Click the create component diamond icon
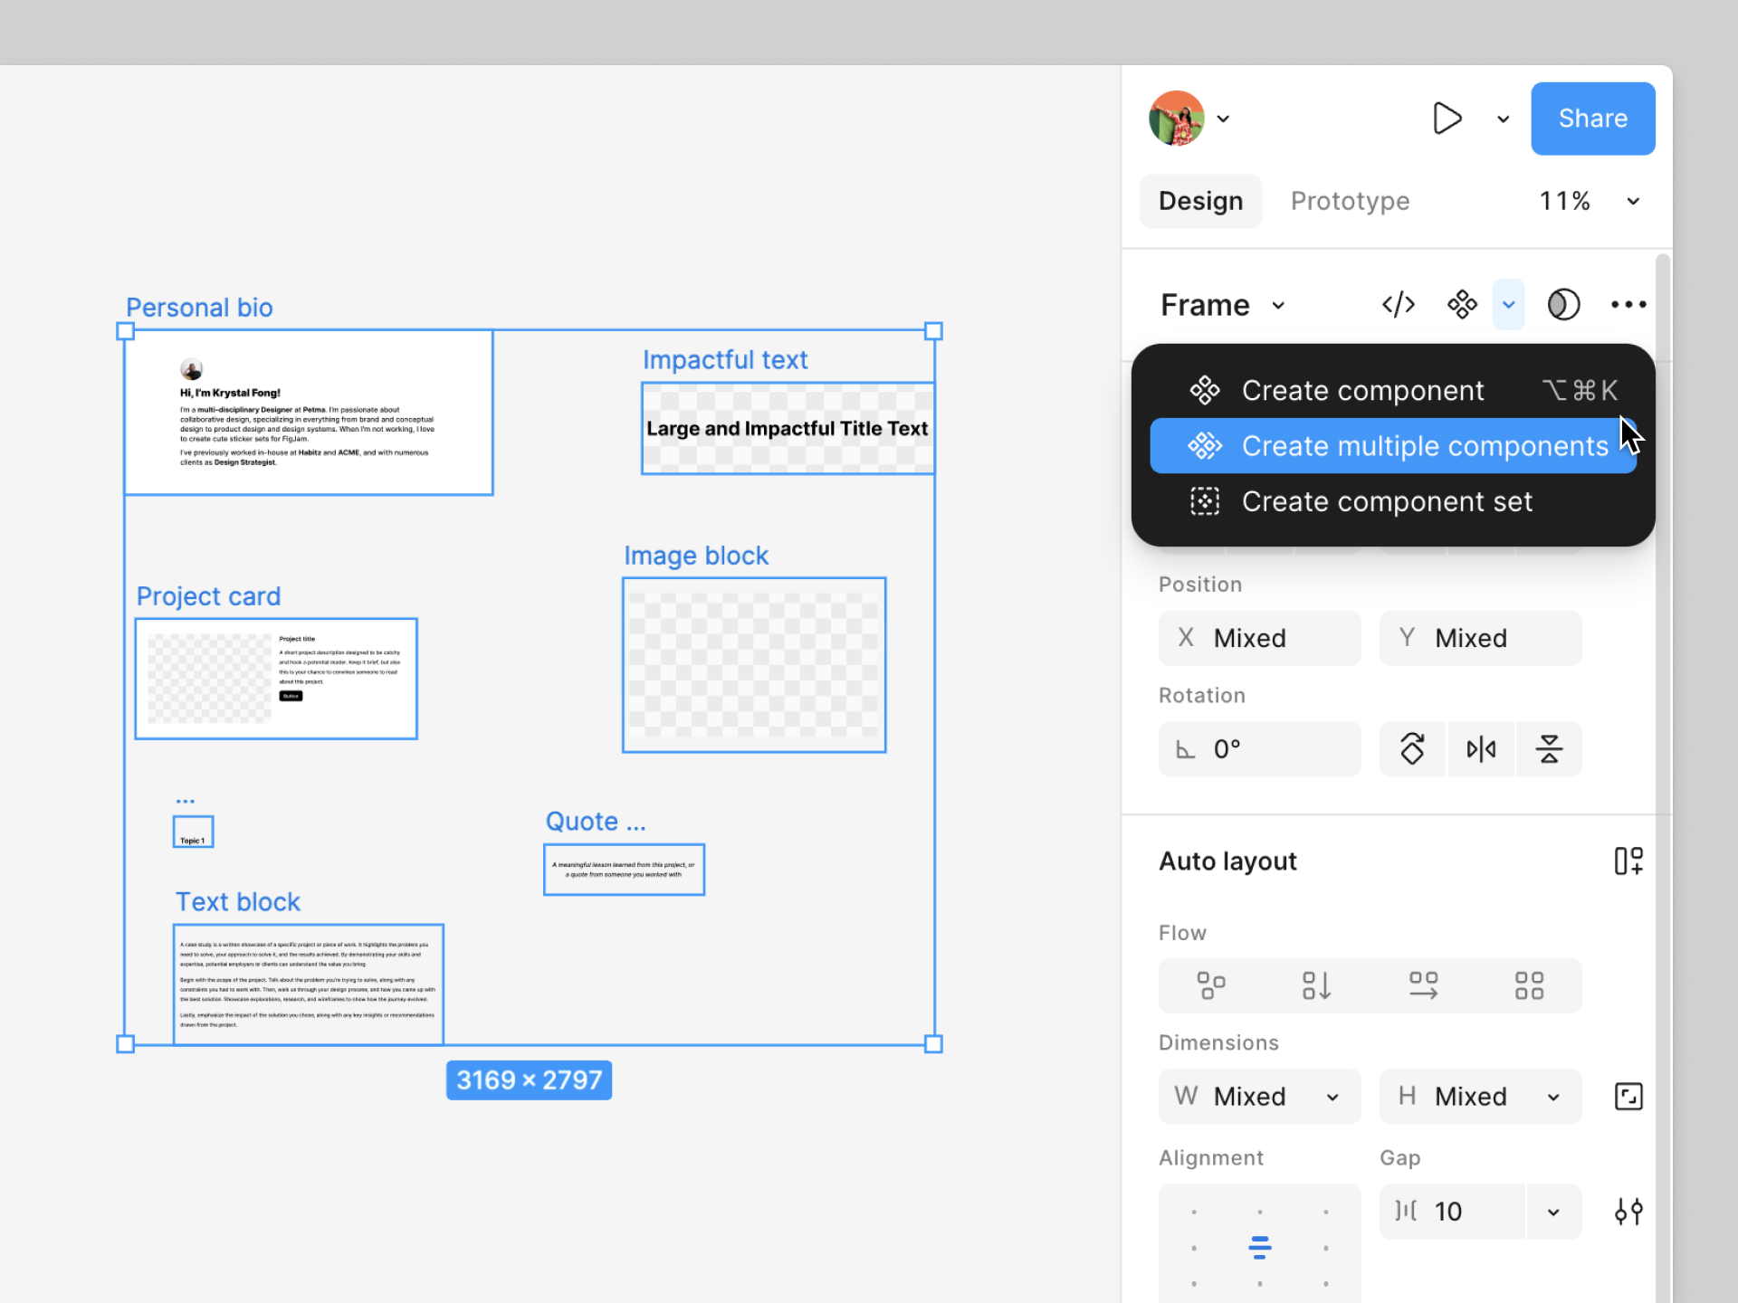The height and width of the screenshot is (1303, 1738). pyautogui.click(x=1462, y=305)
